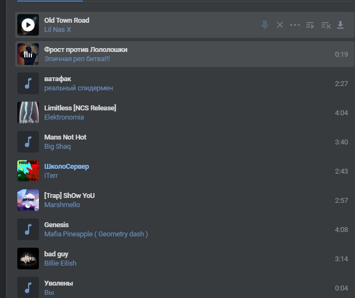Open artist Big Shaq
The image size is (355, 298).
point(57,147)
